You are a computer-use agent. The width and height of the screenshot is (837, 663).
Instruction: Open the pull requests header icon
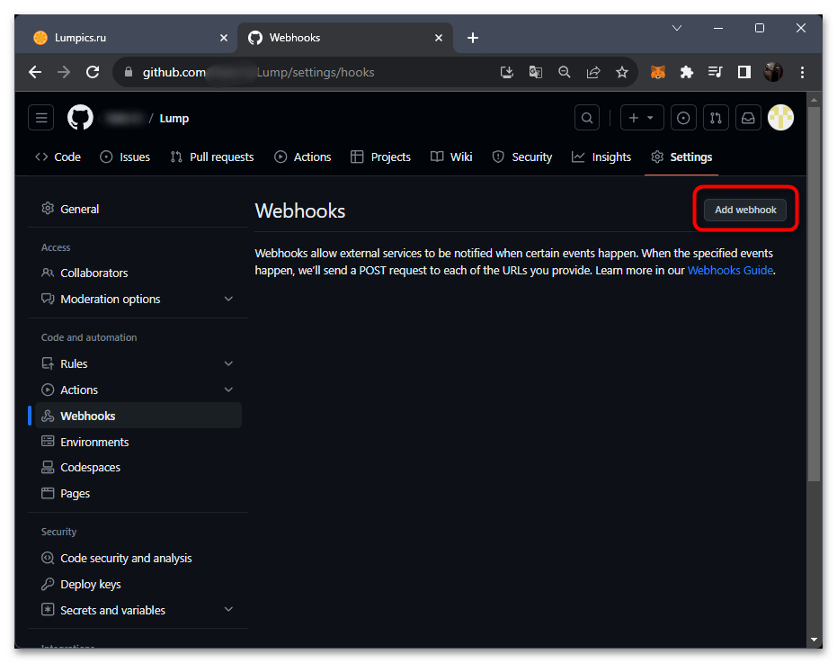pos(716,118)
